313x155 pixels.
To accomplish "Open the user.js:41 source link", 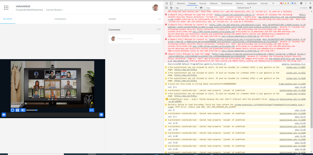I will (300, 110).
